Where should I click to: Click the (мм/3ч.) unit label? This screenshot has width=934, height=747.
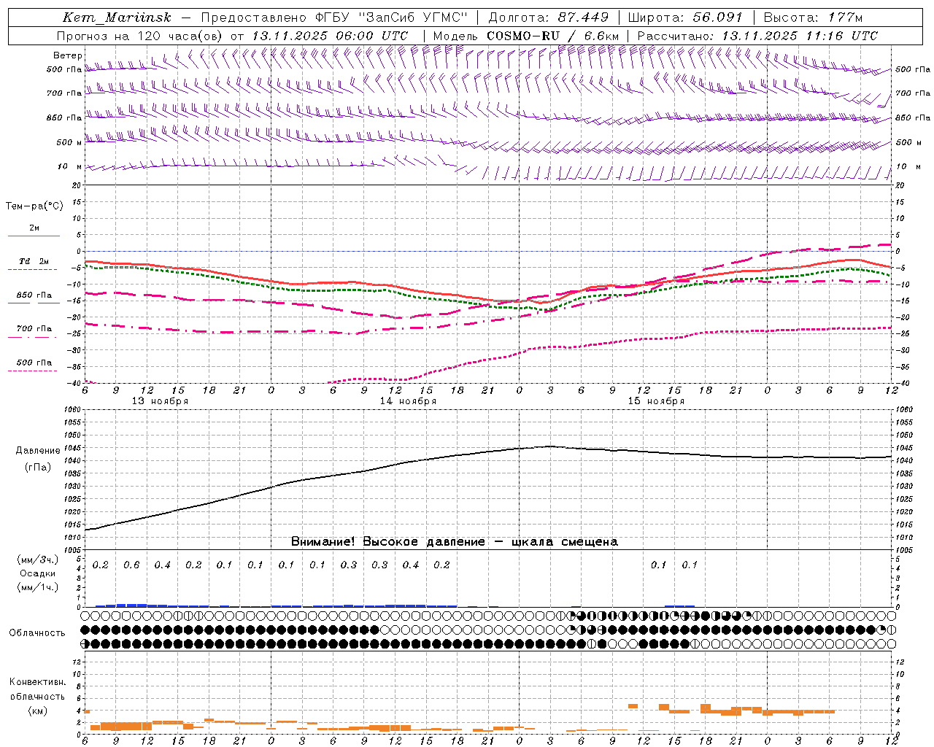(x=38, y=560)
